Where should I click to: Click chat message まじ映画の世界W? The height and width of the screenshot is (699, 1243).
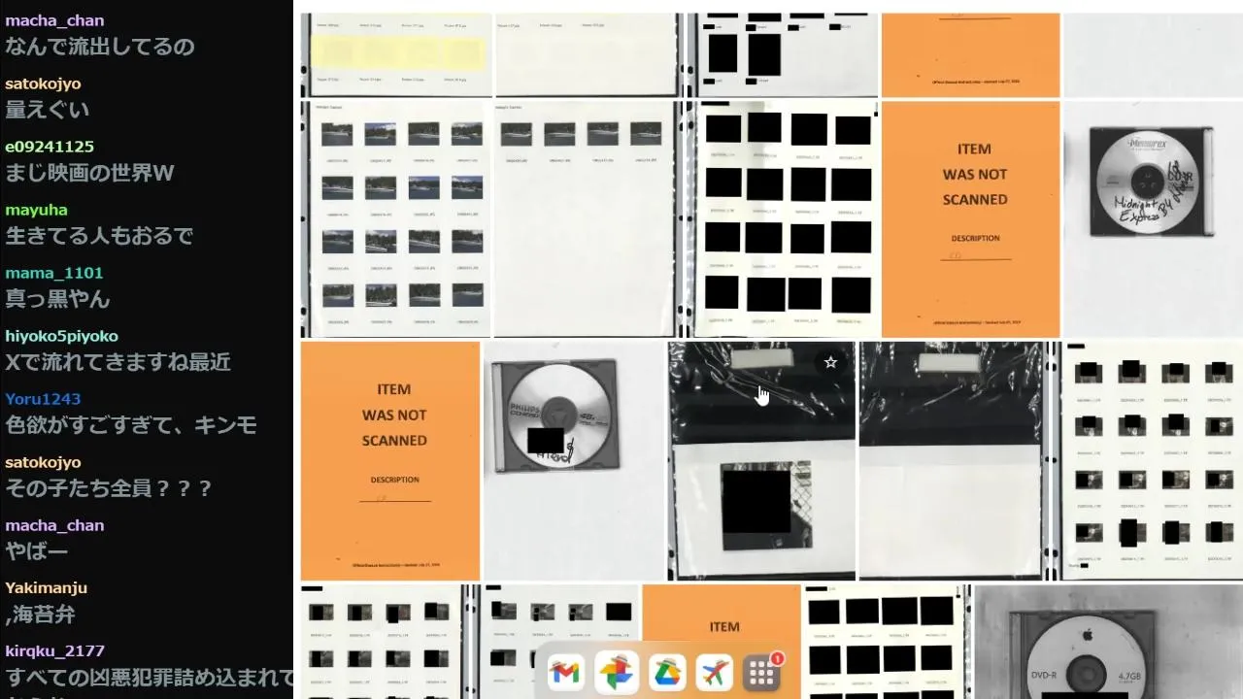coord(89,173)
